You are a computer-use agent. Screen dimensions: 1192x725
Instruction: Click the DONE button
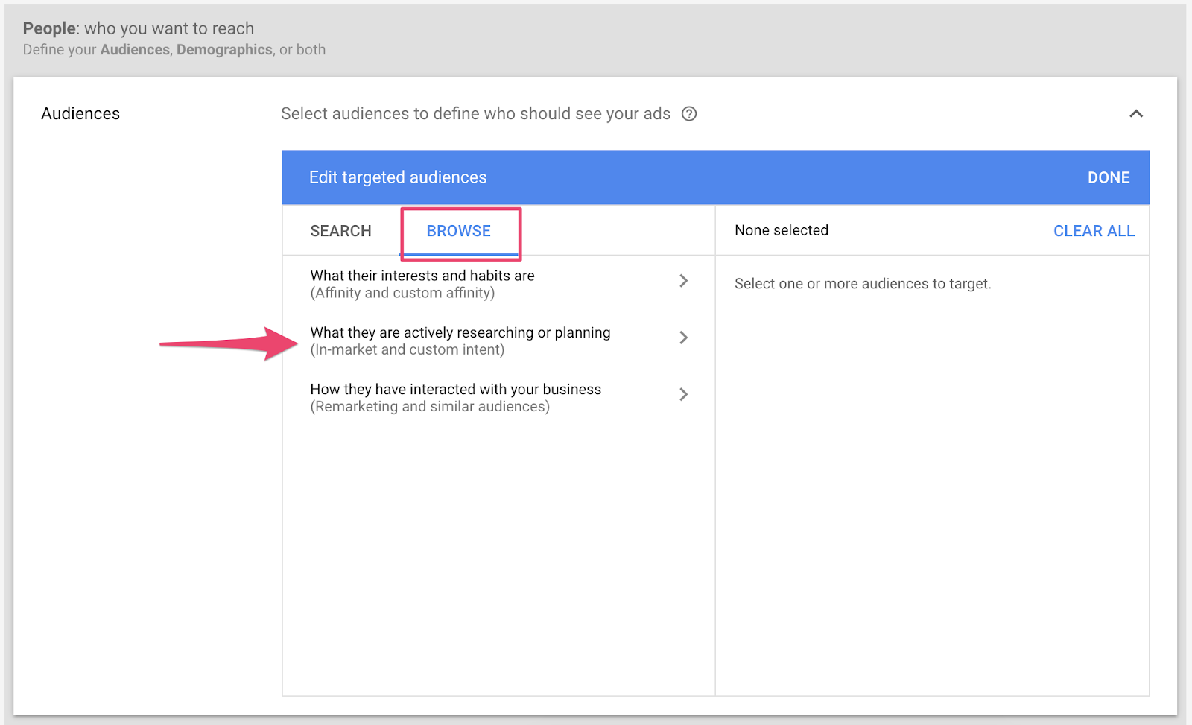[x=1108, y=177]
